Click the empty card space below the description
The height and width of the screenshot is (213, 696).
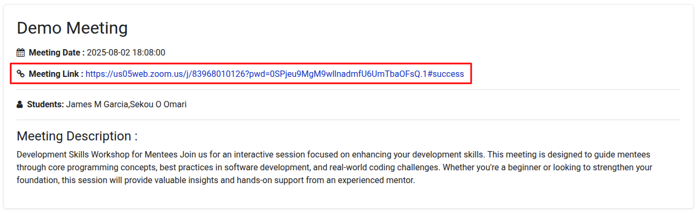click(x=348, y=198)
